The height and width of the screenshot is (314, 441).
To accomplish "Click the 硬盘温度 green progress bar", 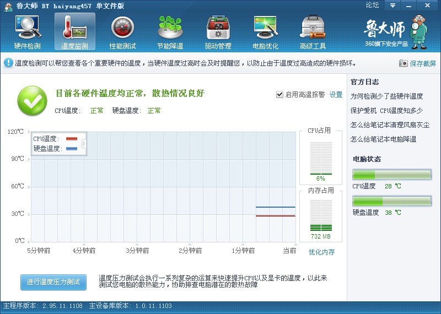I will (392, 201).
